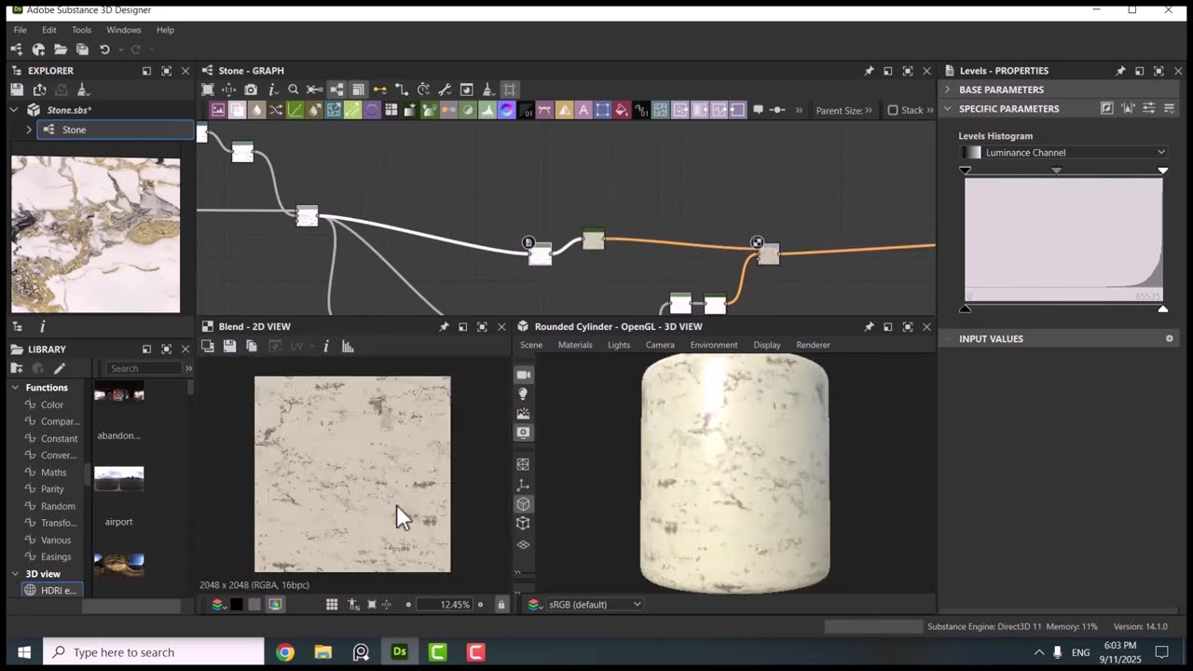Toggle the grid snapping icon in graph toolbar

(509, 89)
